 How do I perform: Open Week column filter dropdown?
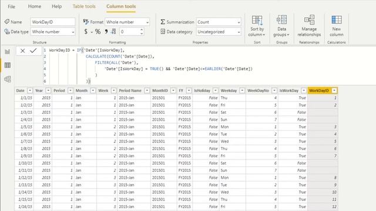113,90
